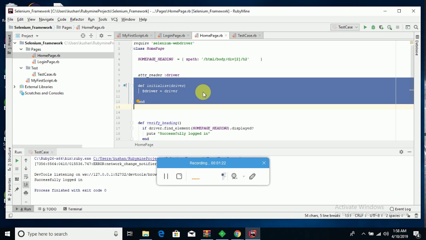
Task: Open Run panel settings gear
Action: pyautogui.click(x=401, y=152)
